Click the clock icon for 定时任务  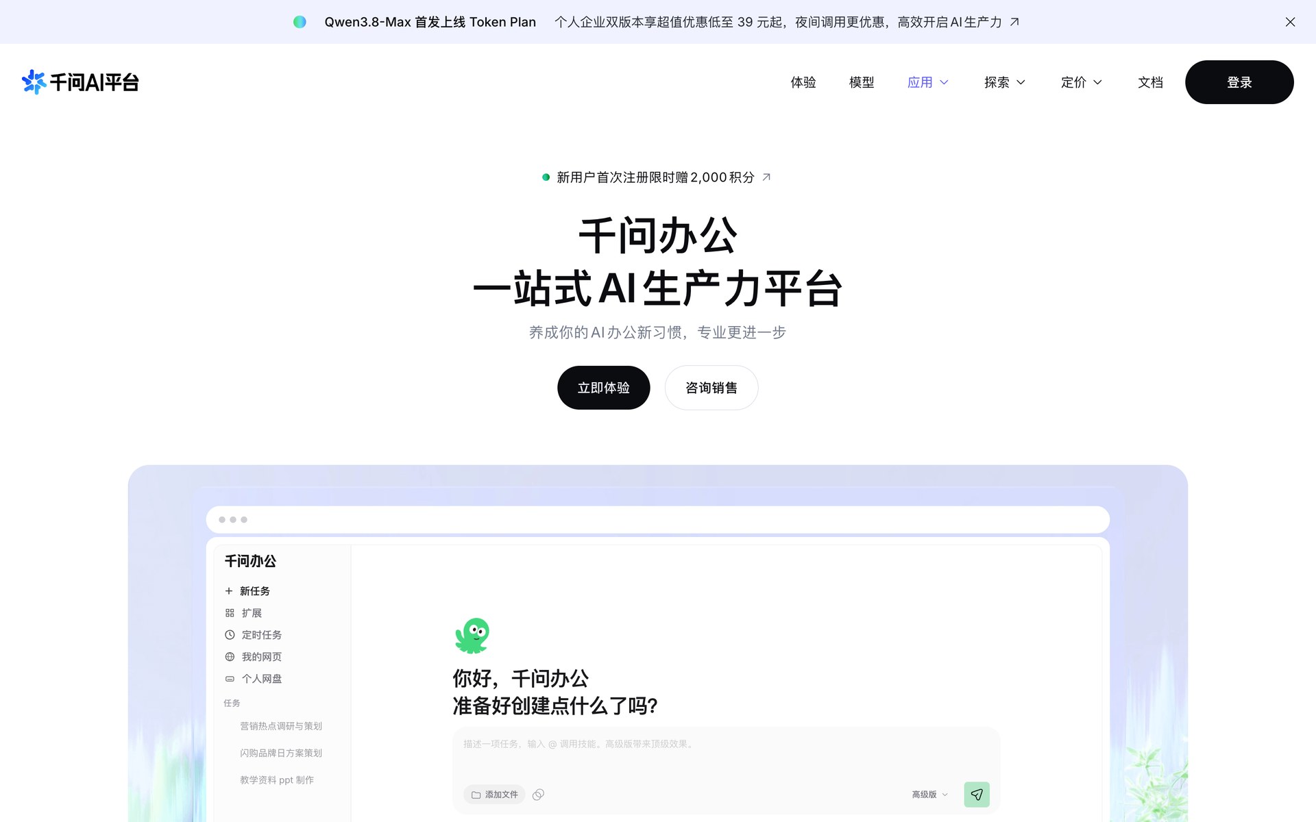click(x=230, y=635)
